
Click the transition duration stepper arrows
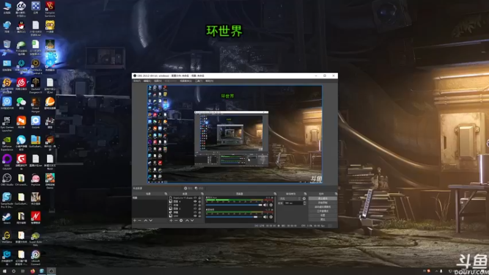304,203
